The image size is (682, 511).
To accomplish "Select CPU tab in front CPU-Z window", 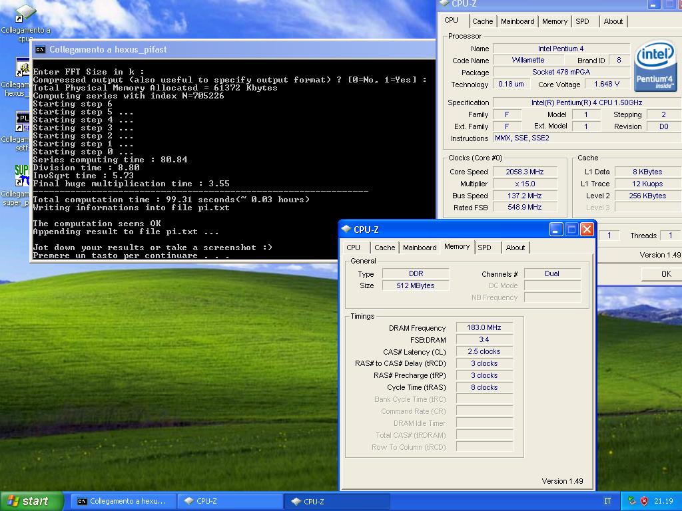I will 353,248.
